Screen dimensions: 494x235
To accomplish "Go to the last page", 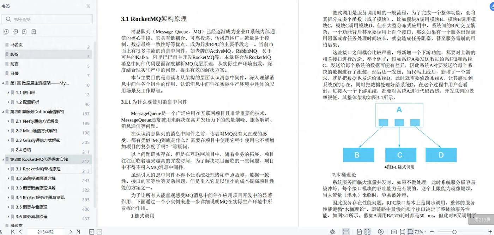I will click(x=78, y=232).
